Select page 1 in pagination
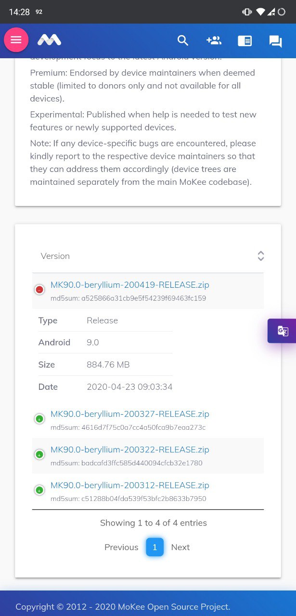The height and width of the screenshot is (616, 296). pyautogui.click(x=155, y=547)
